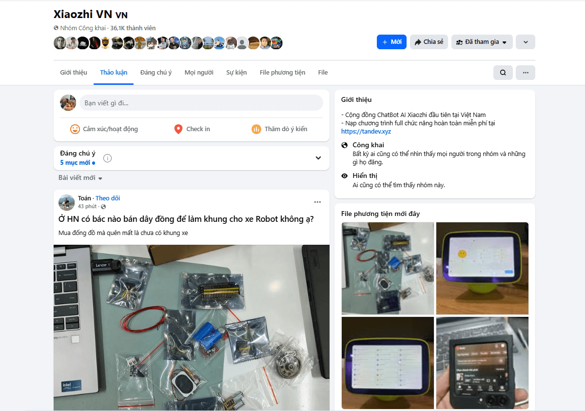585x411 pixels.
Task: Open the flip phone media thumbnail
Action: coord(482,363)
